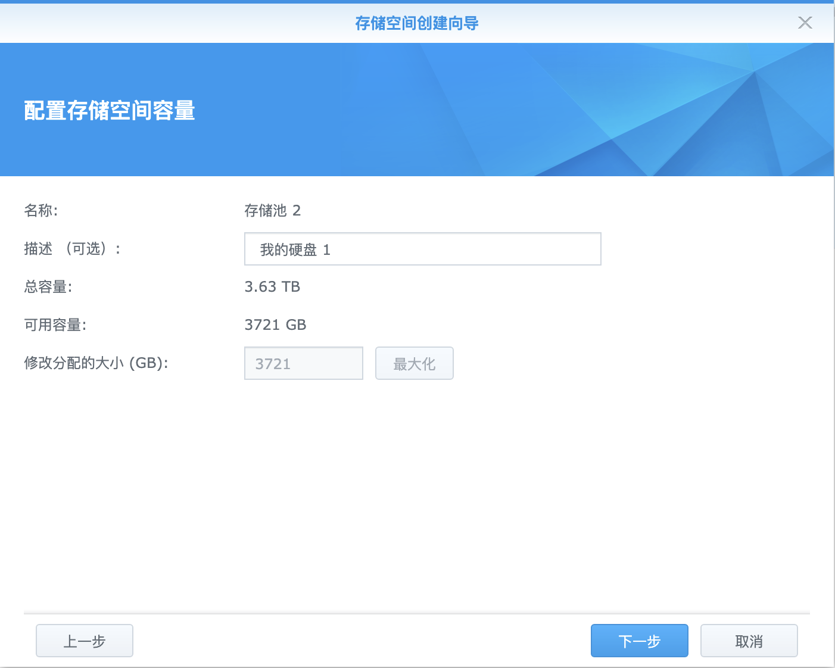Select the storage pool name '存储池 2'
The width and height of the screenshot is (835, 668).
click(x=272, y=210)
